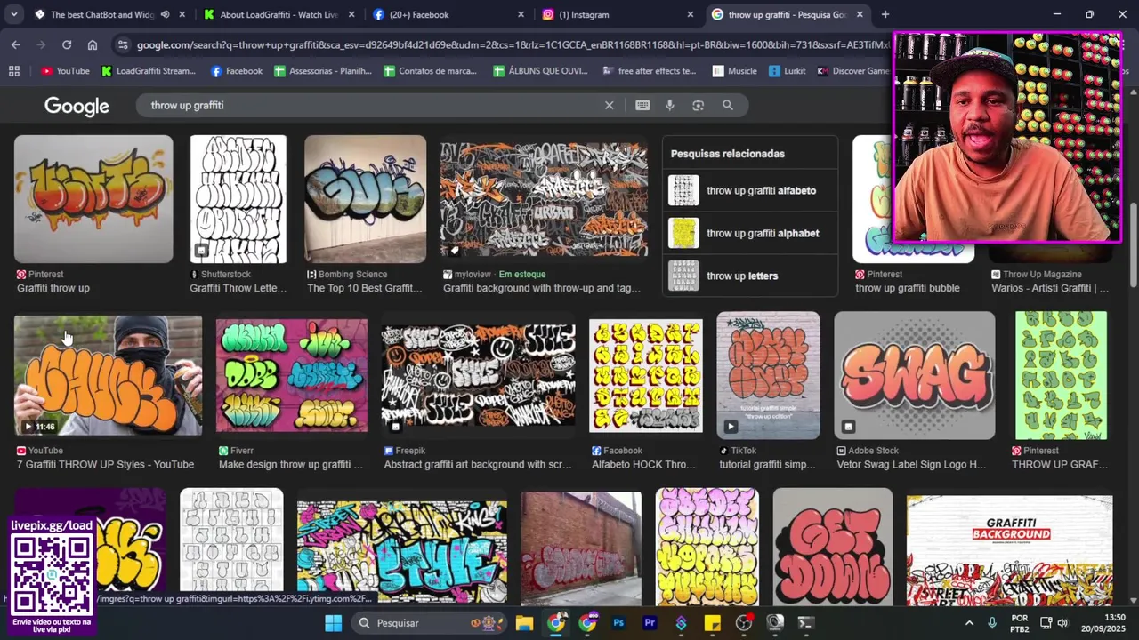Open LoadGraffiti Stream bookmark
This screenshot has height=640, width=1139.
[148, 71]
